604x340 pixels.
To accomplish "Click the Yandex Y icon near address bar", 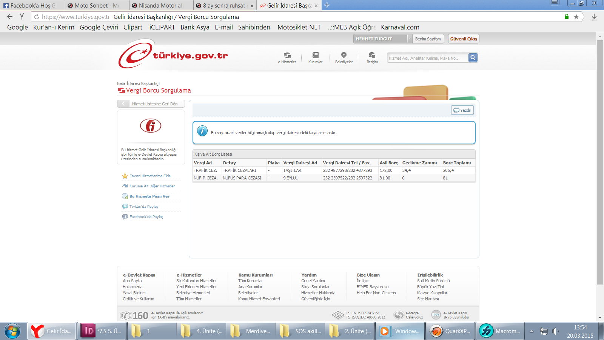I will click(x=22, y=17).
